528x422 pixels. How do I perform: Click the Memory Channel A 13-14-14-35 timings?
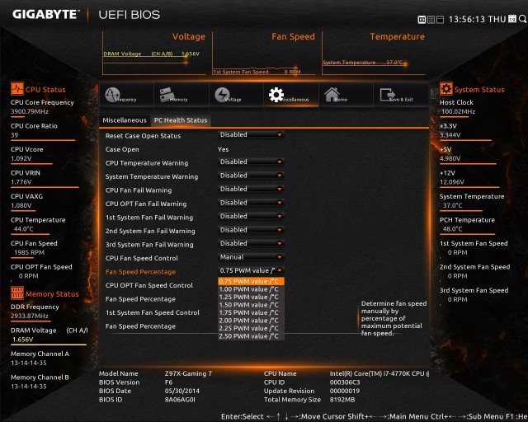pyautogui.click(x=29, y=363)
